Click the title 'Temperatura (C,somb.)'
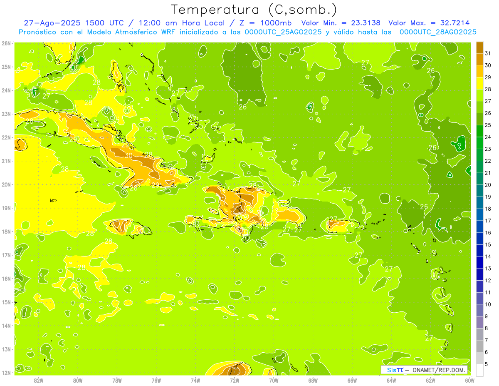This screenshot has width=499, height=386. click(x=254, y=10)
